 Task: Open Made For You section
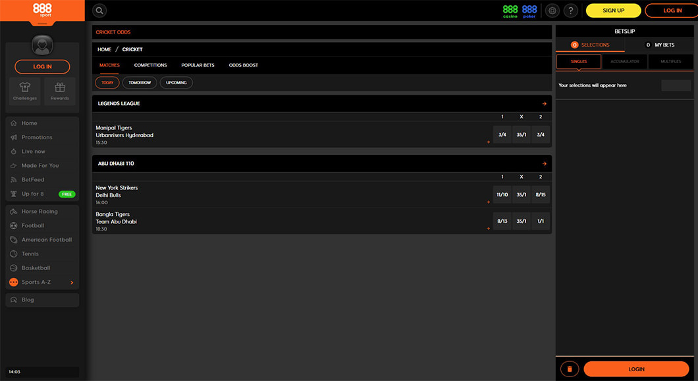coord(42,166)
